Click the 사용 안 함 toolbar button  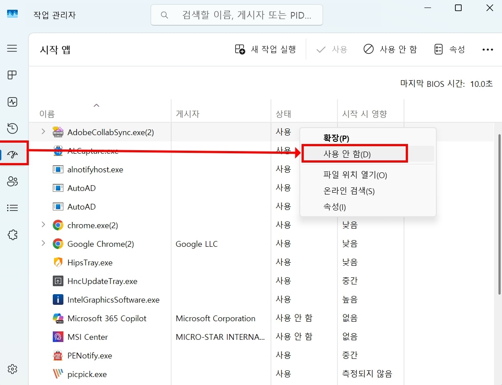point(390,49)
